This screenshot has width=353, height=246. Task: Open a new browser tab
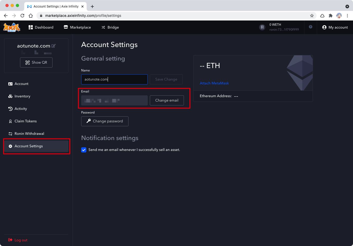click(92, 6)
